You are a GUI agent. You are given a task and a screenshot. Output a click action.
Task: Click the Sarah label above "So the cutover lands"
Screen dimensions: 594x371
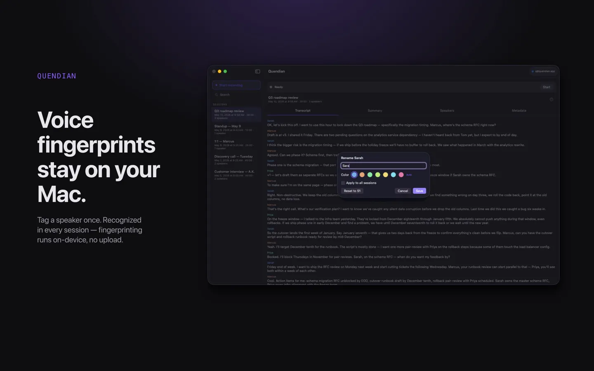pos(271,229)
